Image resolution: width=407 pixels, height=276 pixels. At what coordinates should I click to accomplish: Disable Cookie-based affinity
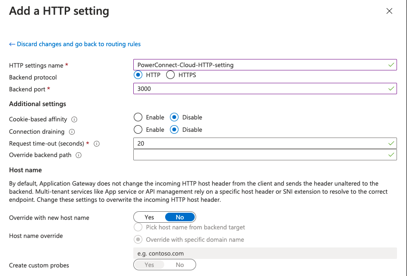click(x=174, y=117)
